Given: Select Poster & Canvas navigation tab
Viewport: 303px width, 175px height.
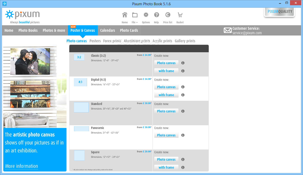Looking at the screenshot, I should coord(83,30).
